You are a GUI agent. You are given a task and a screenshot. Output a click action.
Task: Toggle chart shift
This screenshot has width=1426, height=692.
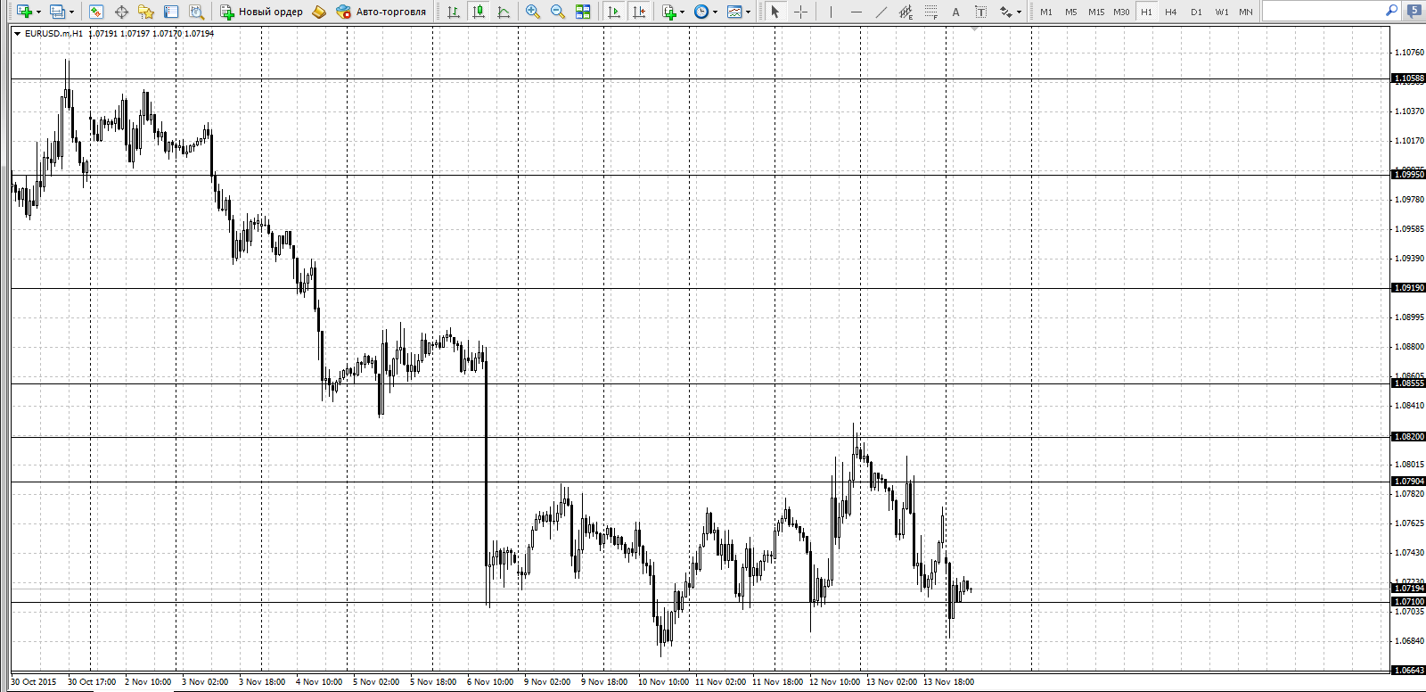pyautogui.click(x=639, y=12)
